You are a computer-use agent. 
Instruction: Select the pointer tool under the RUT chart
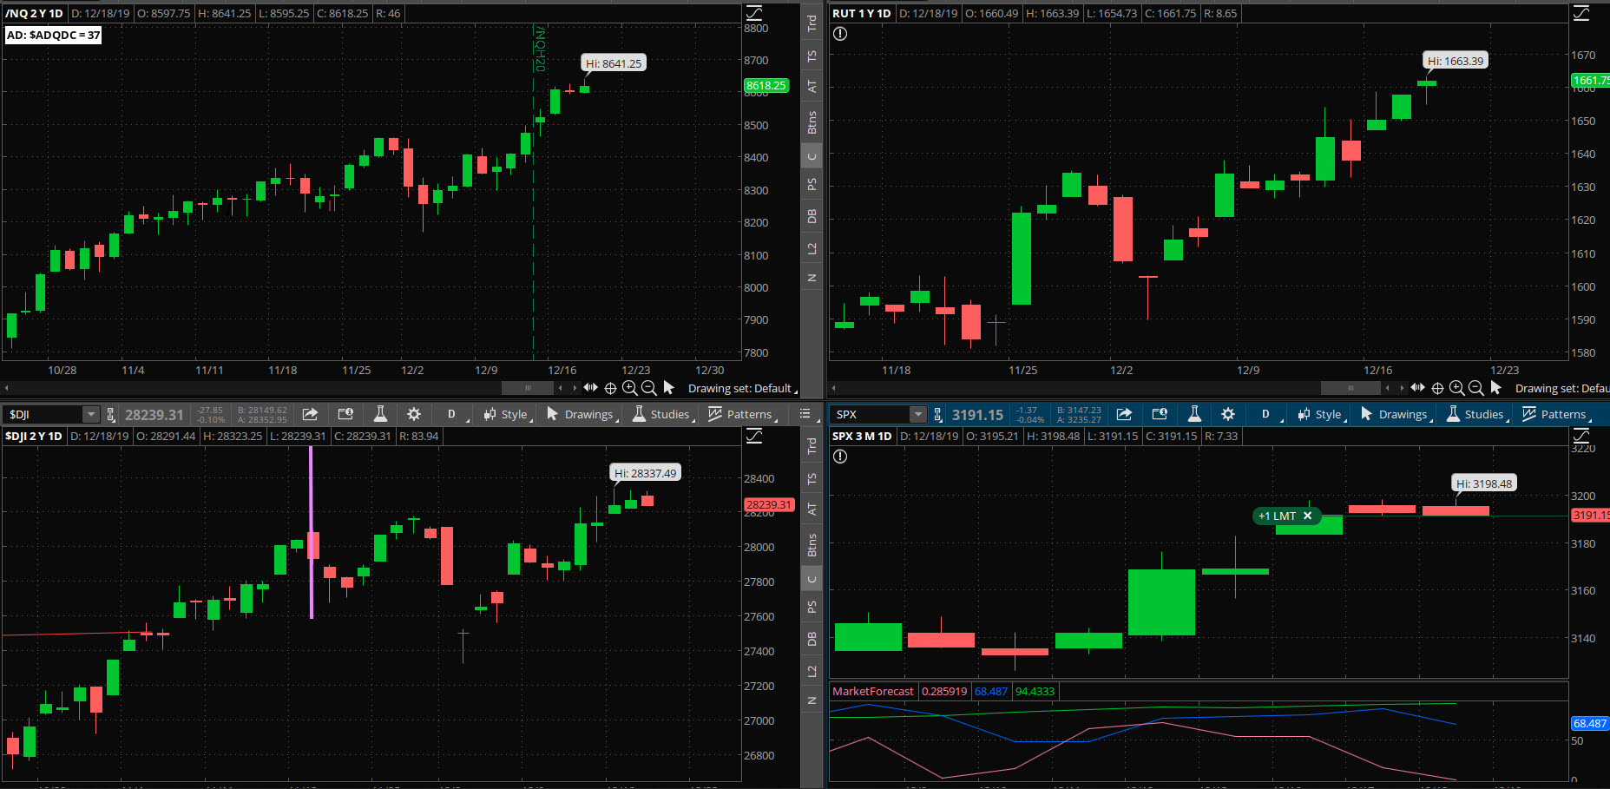coord(1495,387)
